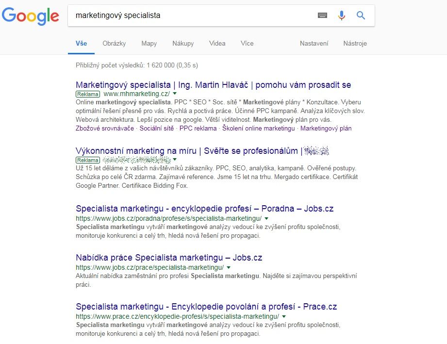
Task: Open the PPC reklama sitelink
Action: point(198,129)
